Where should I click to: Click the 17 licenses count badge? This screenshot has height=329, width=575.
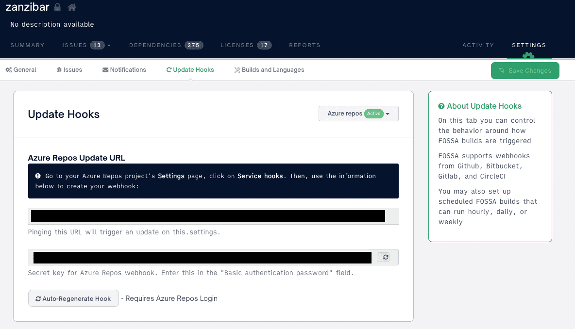point(264,45)
